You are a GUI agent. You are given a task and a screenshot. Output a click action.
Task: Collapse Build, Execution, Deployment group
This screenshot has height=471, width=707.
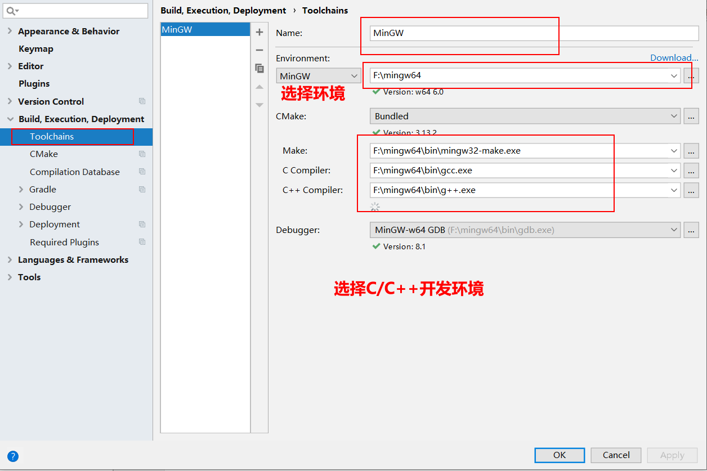point(10,119)
